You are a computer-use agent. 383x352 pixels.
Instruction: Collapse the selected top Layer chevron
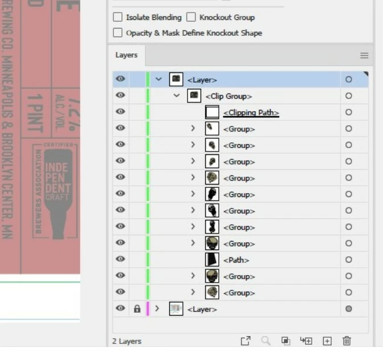tap(159, 79)
